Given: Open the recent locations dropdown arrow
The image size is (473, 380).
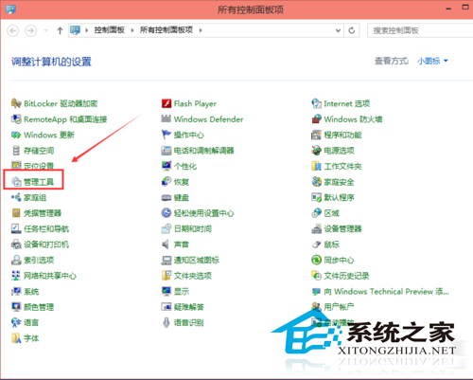Looking at the screenshot, I should (x=46, y=30).
